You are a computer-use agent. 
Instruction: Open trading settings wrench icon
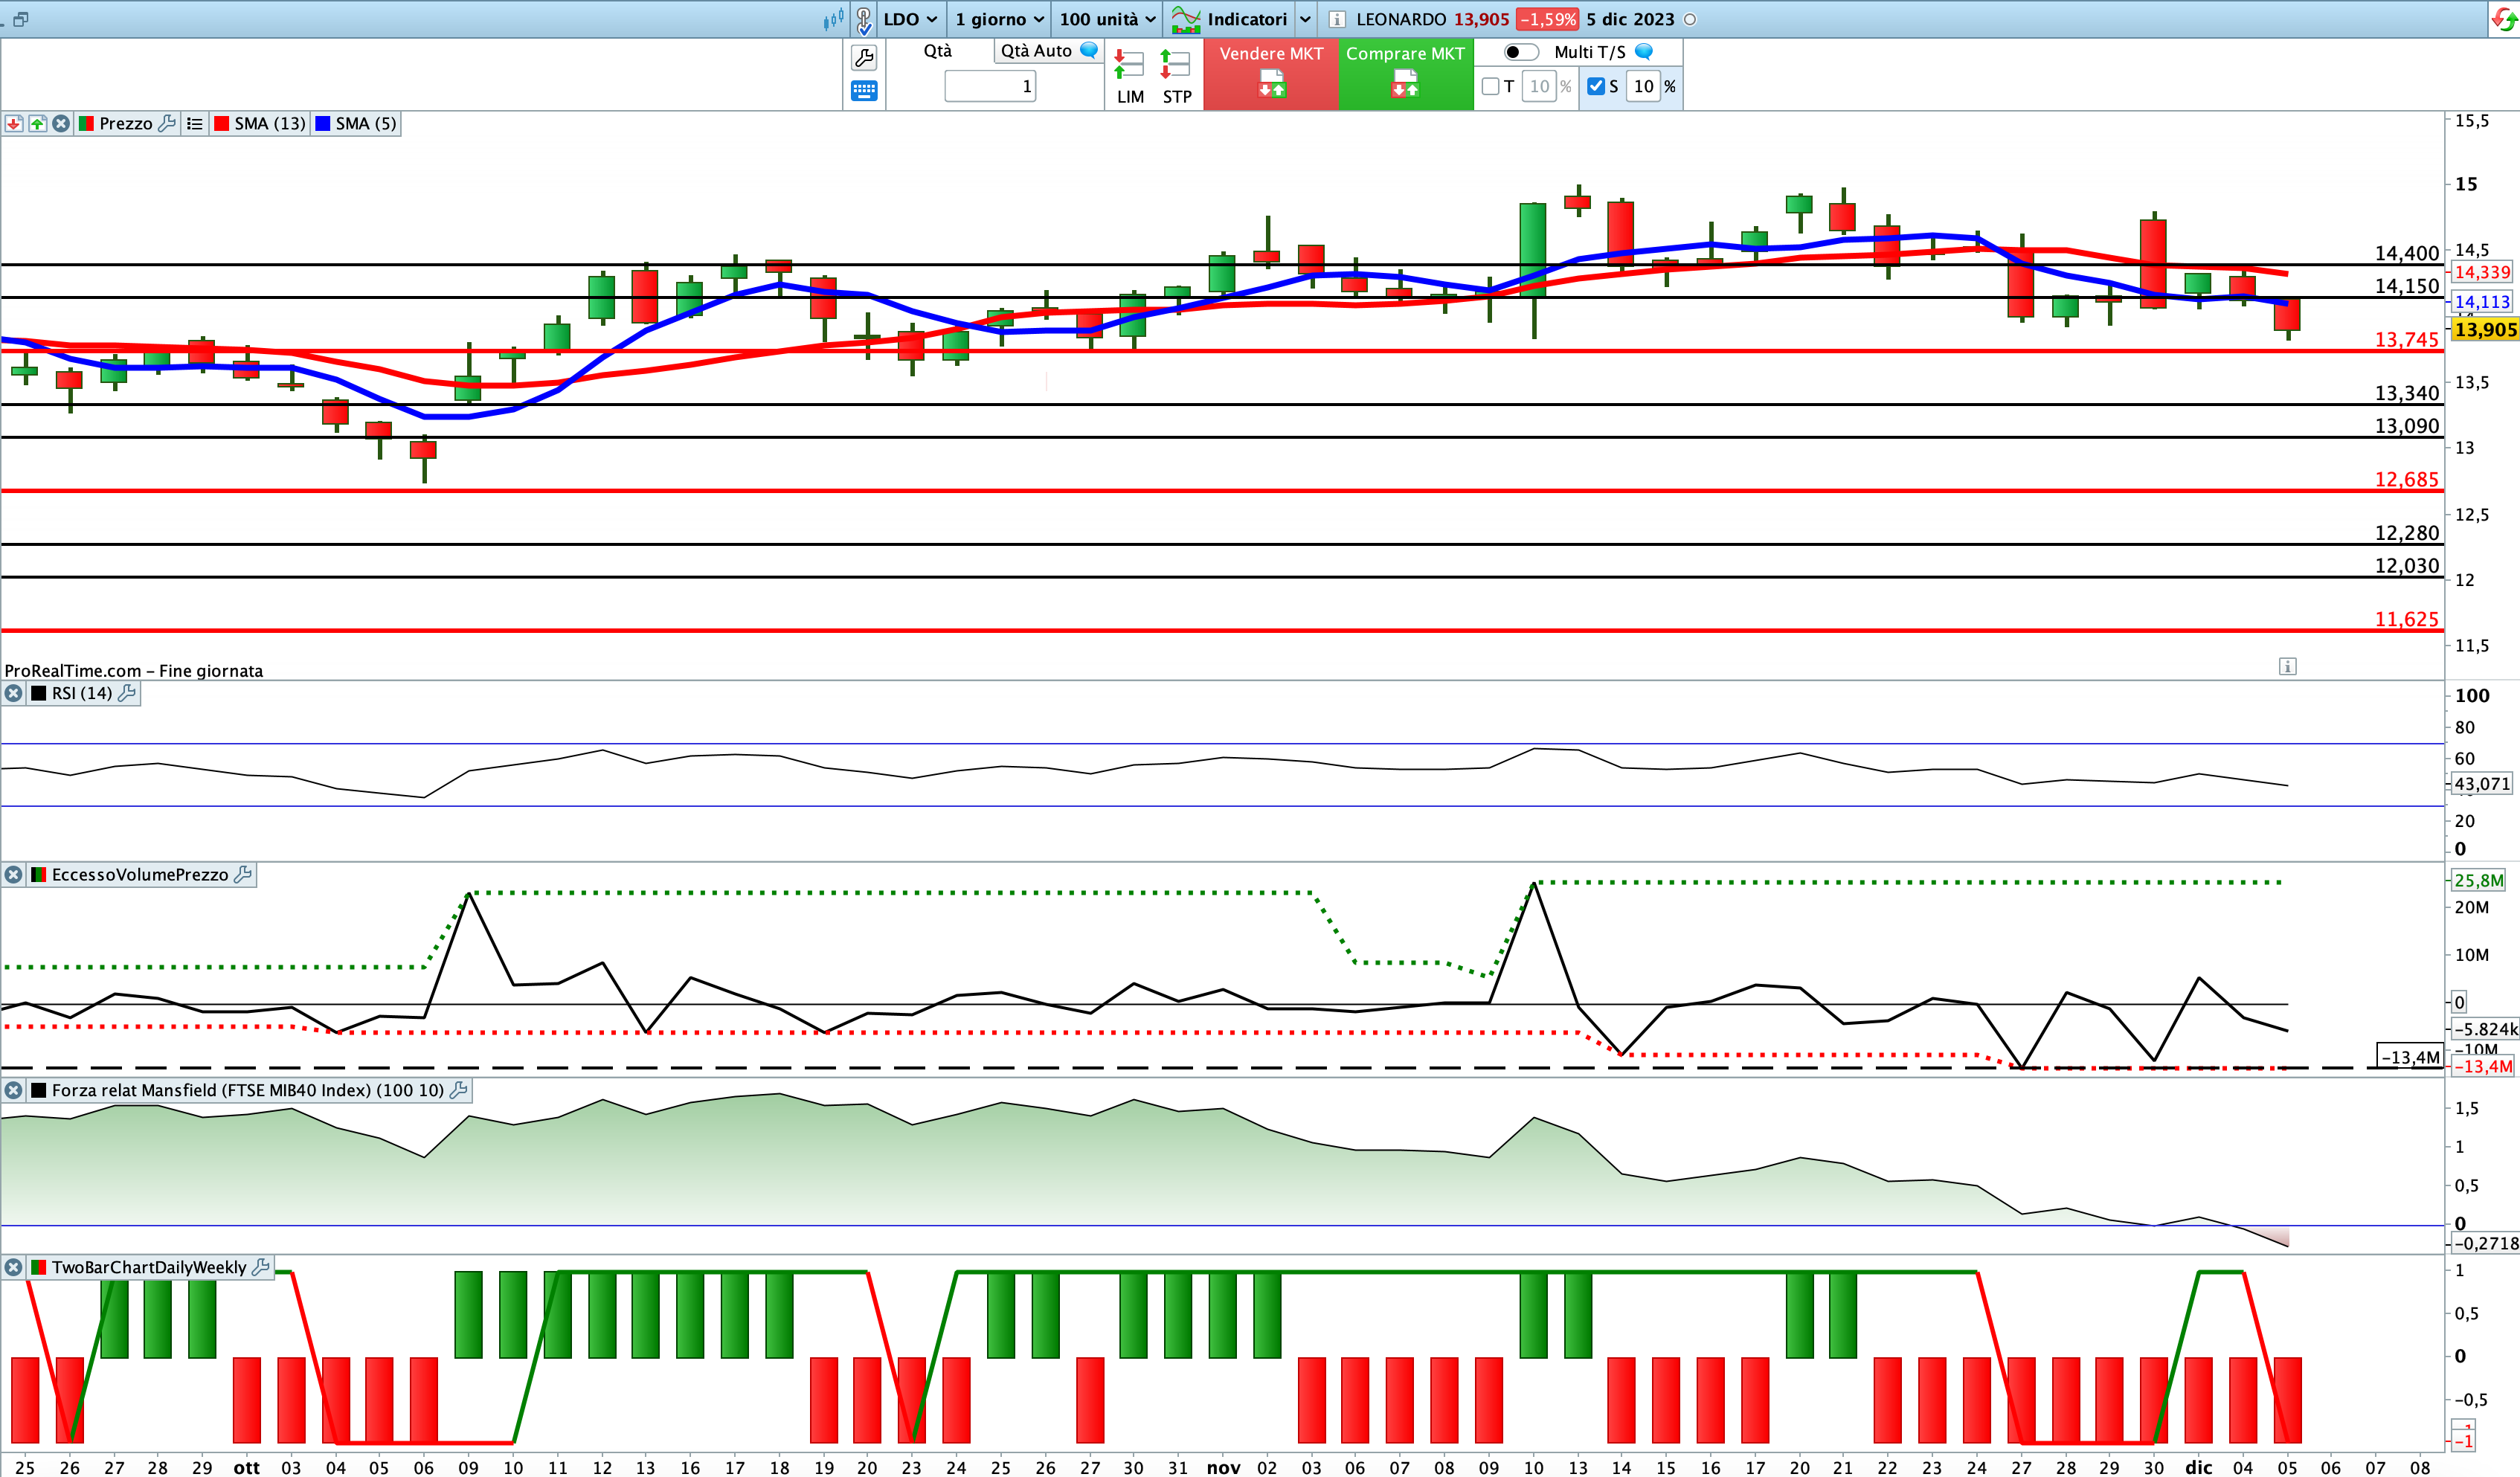pyautogui.click(x=864, y=58)
